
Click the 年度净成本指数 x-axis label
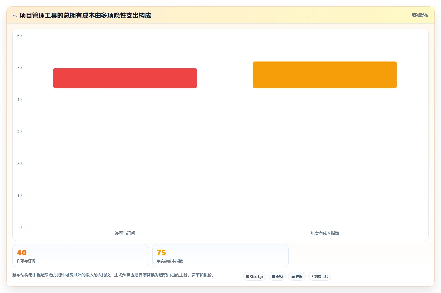[325, 233]
